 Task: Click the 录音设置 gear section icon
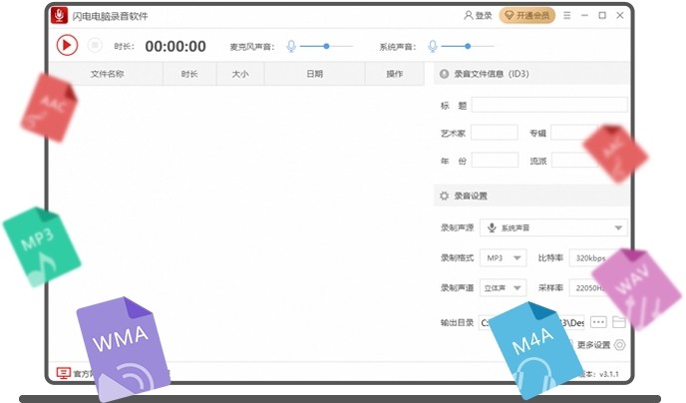tap(444, 196)
